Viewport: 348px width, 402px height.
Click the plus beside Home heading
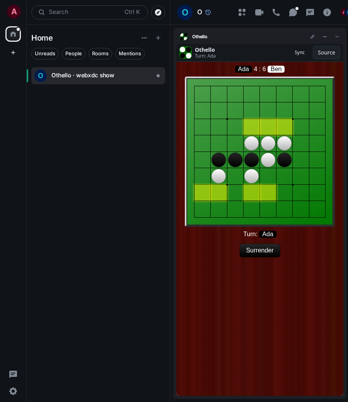pyautogui.click(x=158, y=38)
